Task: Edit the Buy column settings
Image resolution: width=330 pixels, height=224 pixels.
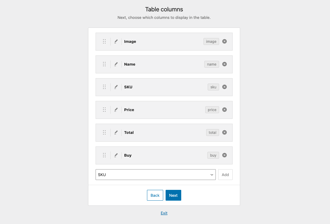Action: [x=116, y=155]
